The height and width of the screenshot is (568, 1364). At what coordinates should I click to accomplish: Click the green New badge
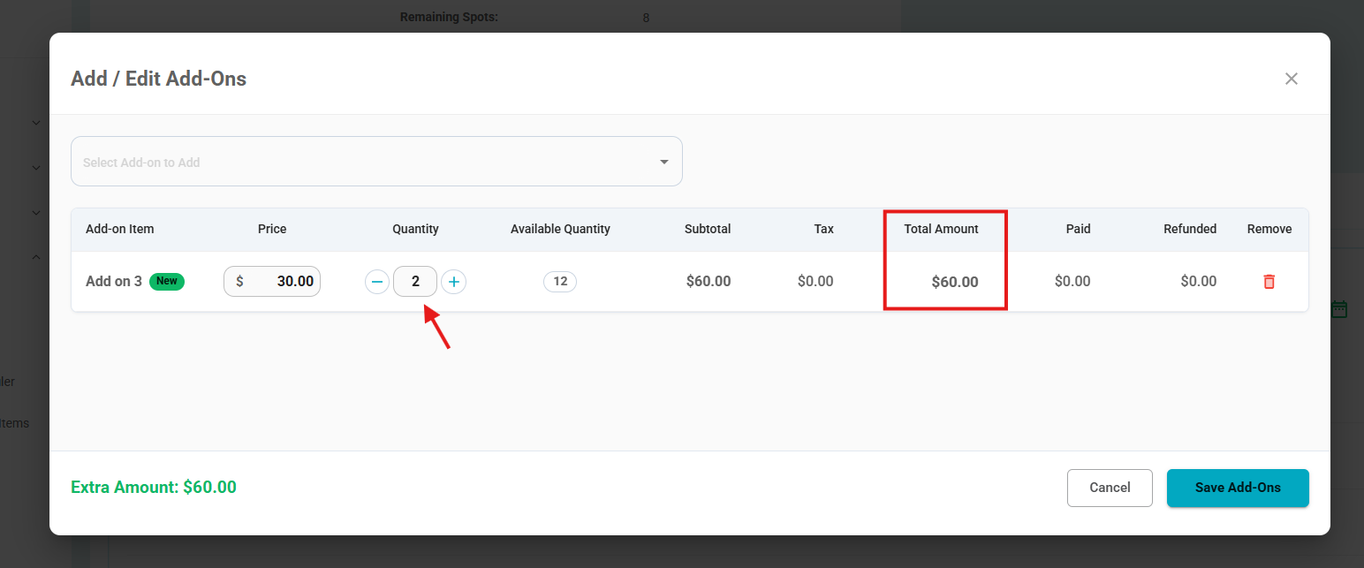click(x=167, y=281)
